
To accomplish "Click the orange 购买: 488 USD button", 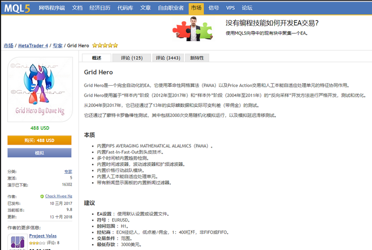I will [x=39, y=140].
